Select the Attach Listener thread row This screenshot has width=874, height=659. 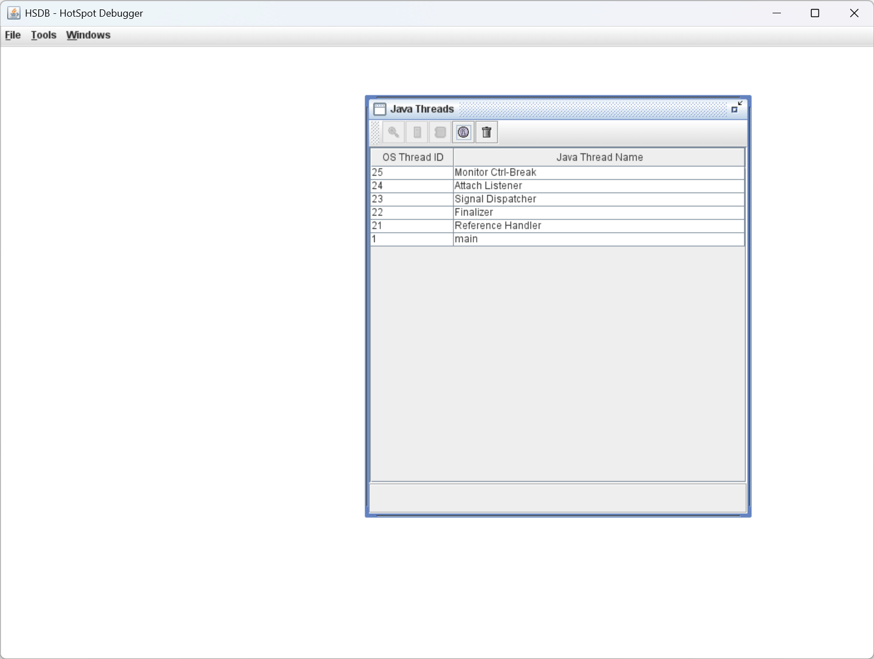coord(558,186)
